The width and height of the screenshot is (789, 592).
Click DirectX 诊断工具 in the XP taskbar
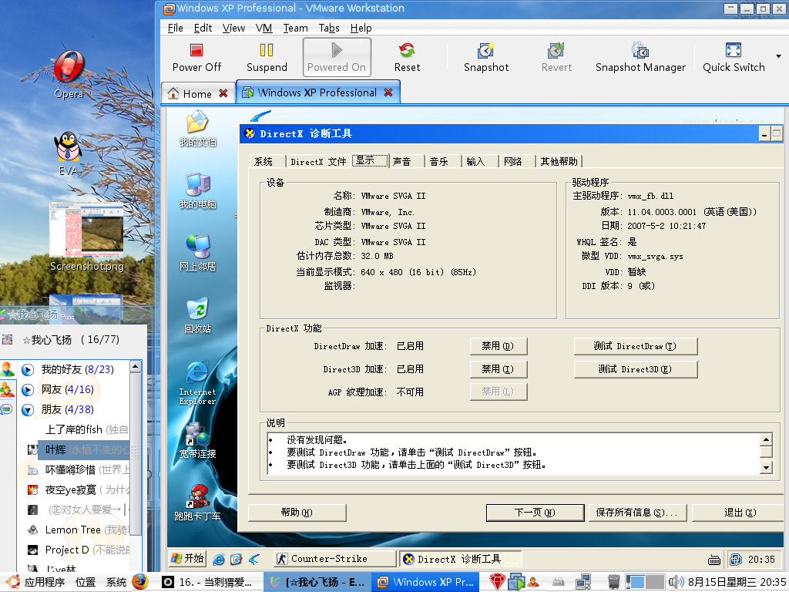coord(461,559)
